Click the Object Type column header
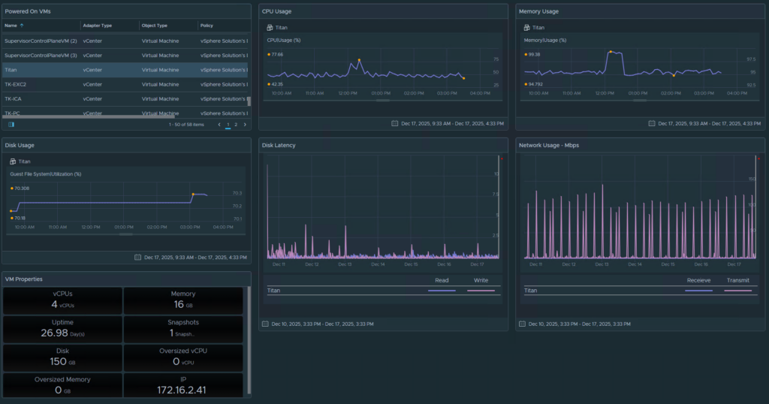Viewport: 769px width, 404px height. [x=155, y=26]
